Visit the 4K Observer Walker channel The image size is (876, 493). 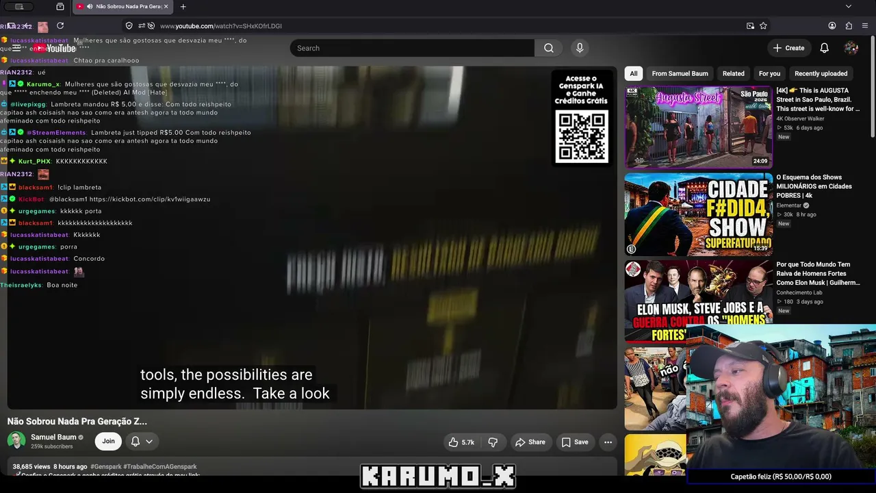click(800, 118)
